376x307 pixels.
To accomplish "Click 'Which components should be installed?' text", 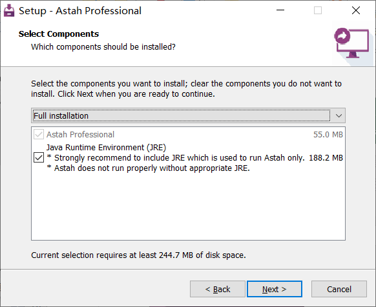I will [x=103, y=46].
